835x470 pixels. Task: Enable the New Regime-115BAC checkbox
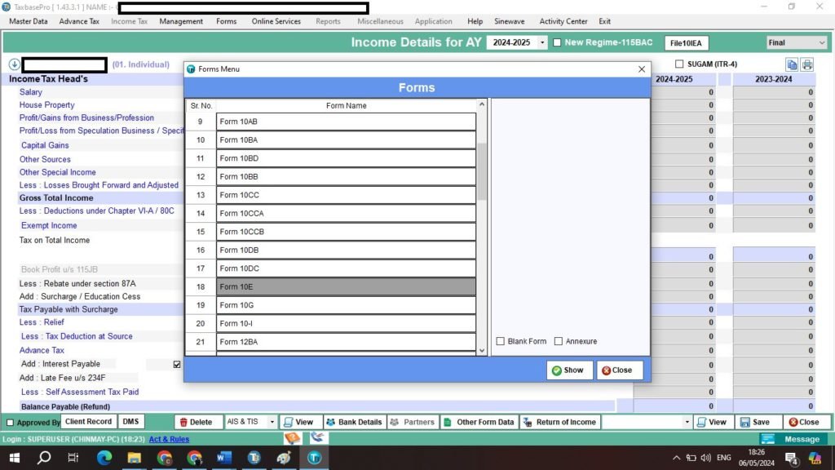pyautogui.click(x=557, y=42)
